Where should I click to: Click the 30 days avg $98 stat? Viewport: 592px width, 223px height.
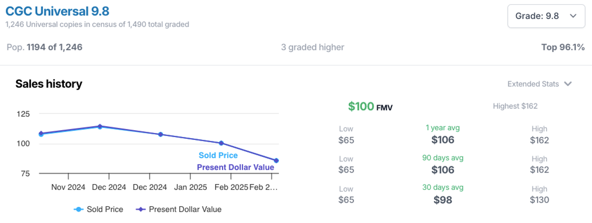443,194
